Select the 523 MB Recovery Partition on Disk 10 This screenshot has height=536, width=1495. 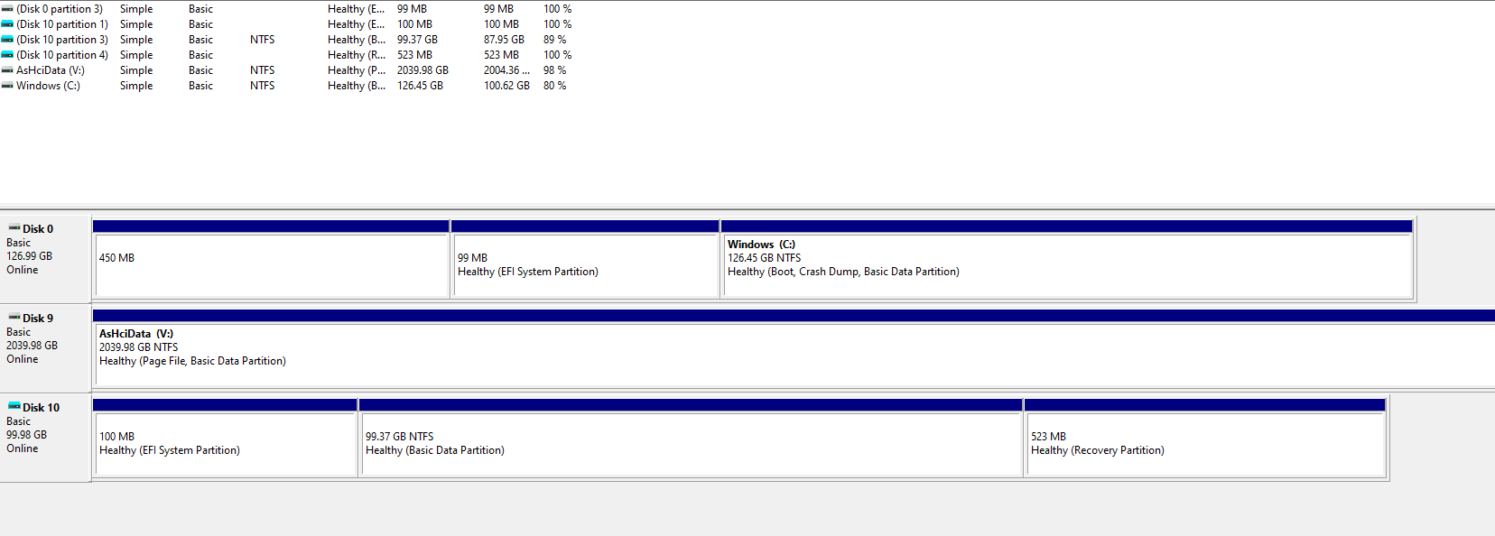(1205, 438)
